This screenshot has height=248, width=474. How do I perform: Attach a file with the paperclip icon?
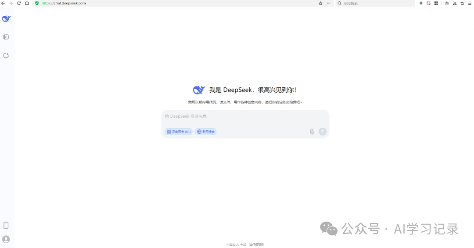click(x=312, y=132)
